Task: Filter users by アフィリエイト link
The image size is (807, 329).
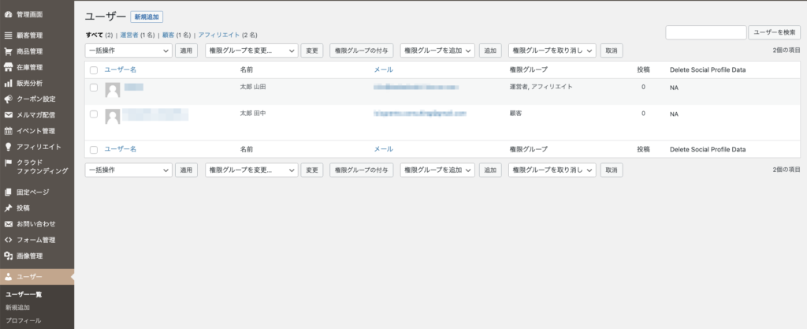Action: pyautogui.click(x=219, y=35)
